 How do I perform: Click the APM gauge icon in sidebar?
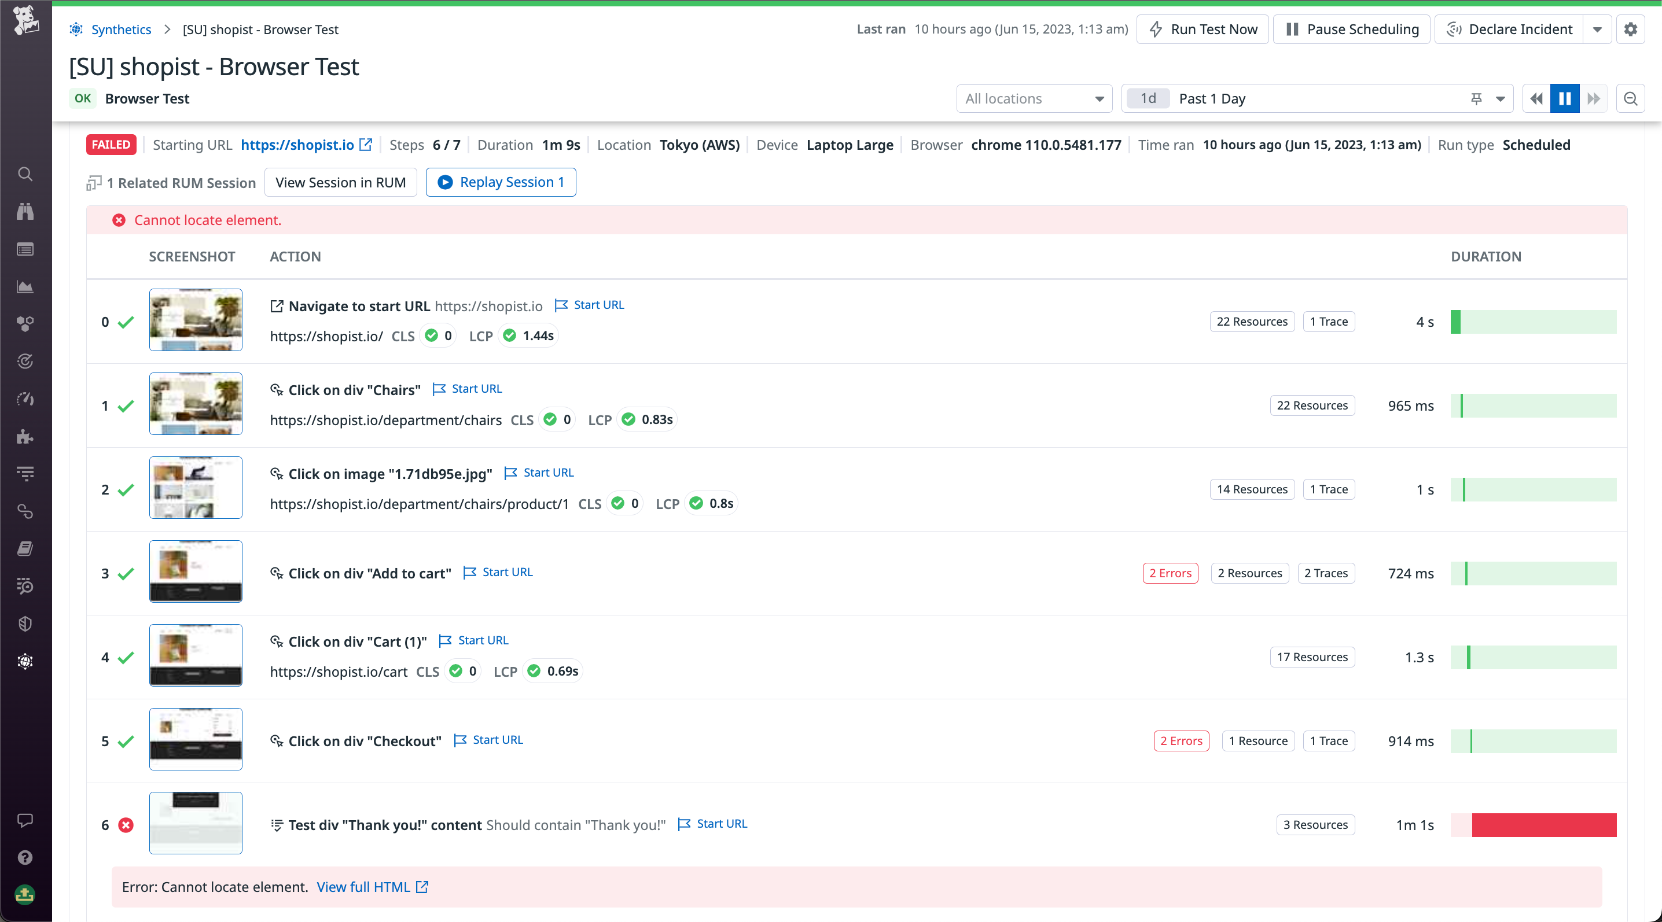[x=24, y=399]
